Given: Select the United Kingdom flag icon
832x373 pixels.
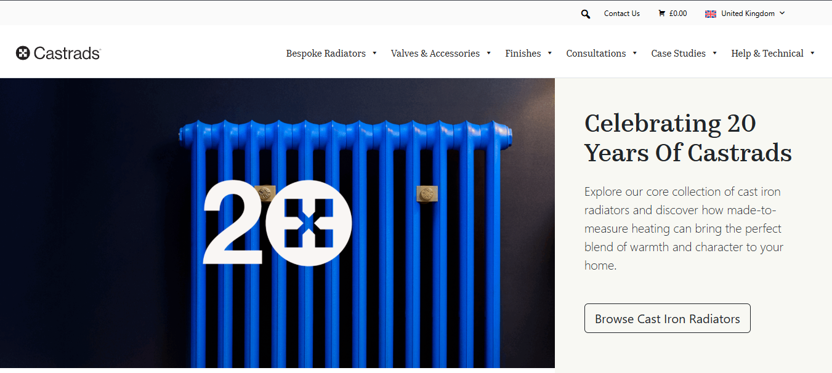Looking at the screenshot, I should pos(711,14).
